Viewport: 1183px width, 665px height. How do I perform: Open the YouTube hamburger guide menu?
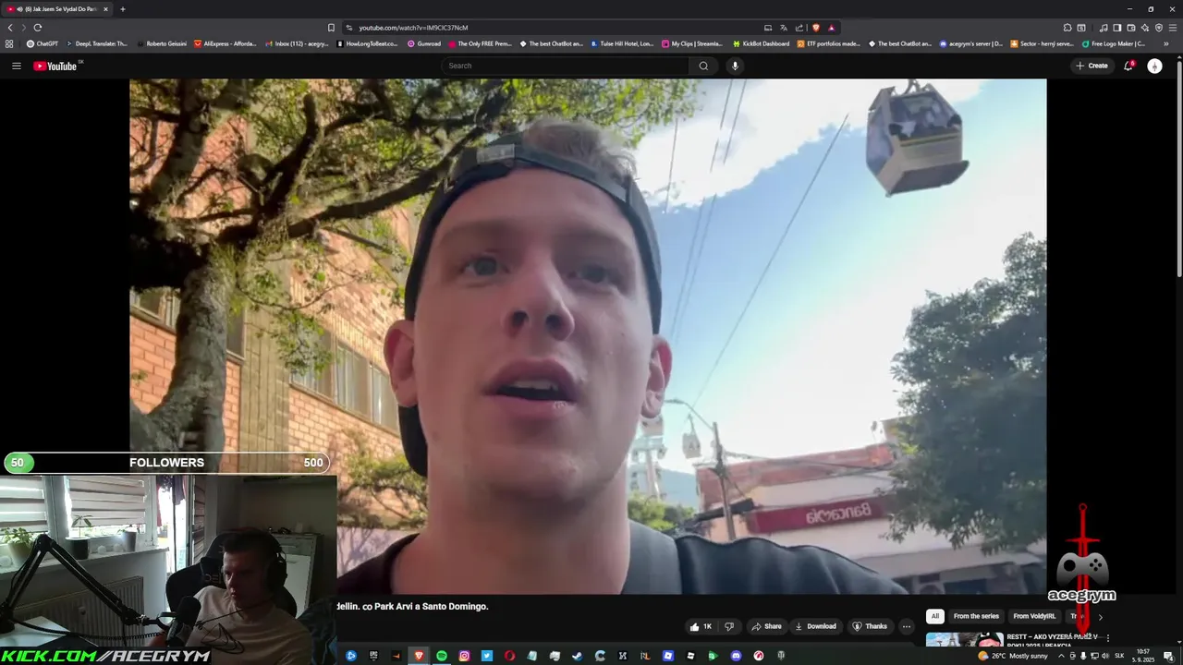click(x=16, y=66)
